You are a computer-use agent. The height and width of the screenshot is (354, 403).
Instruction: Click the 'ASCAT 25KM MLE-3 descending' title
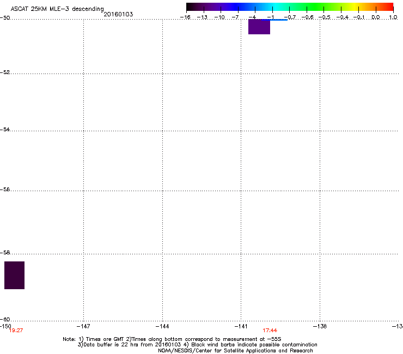point(57,9)
